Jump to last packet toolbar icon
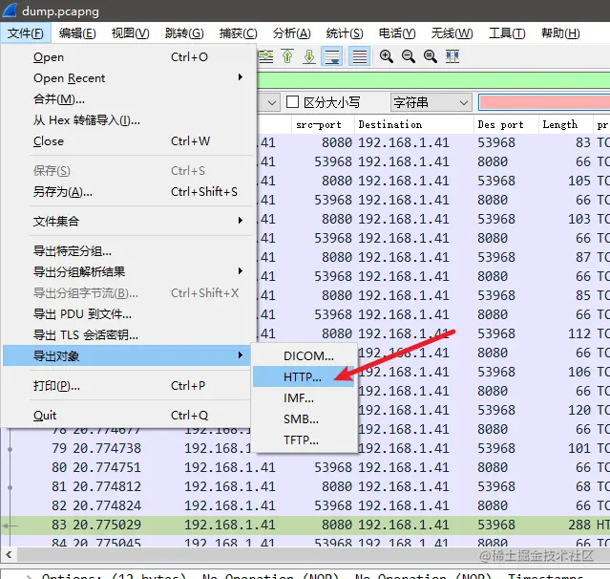The height and width of the screenshot is (579, 610). tap(309, 56)
